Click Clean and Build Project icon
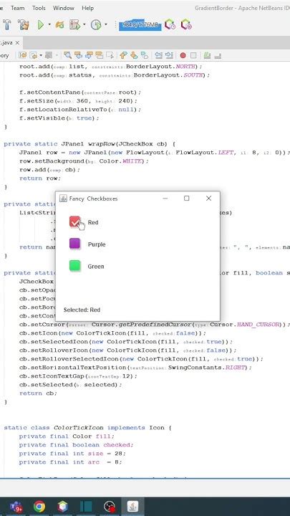Screen dimensions: 290x516 coord(24,24)
